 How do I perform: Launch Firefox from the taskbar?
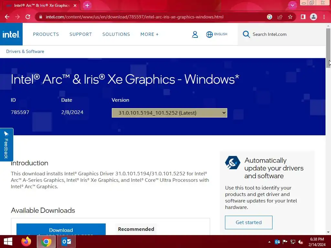click(26, 242)
